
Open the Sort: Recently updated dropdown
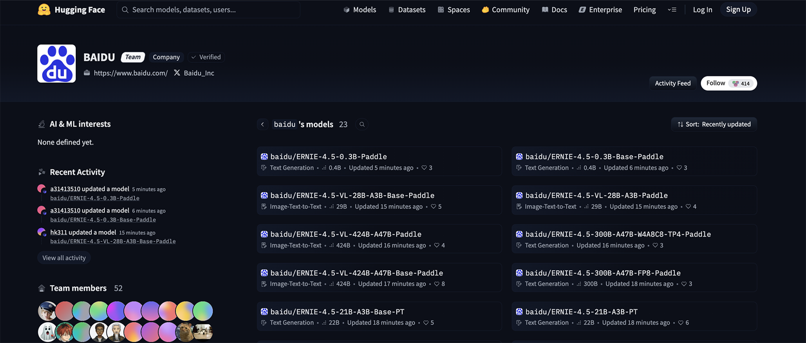pos(714,124)
